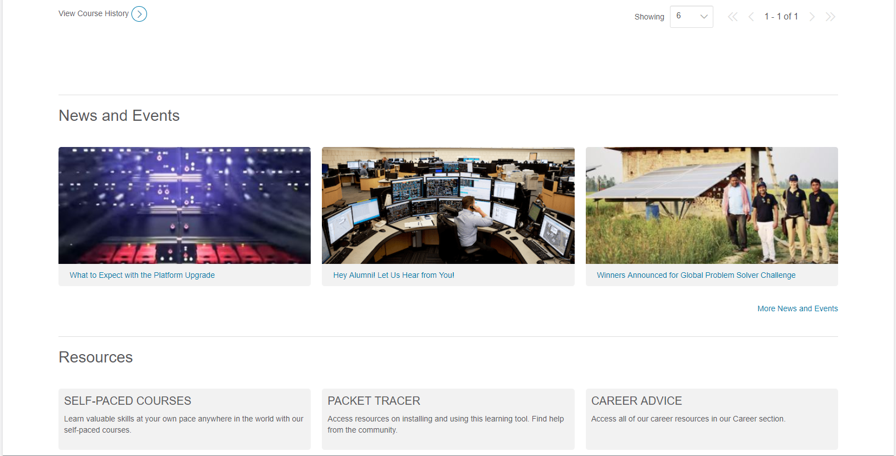Open the Self-Paced Courses resource card
The width and height of the screenshot is (896, 456).
184,419
